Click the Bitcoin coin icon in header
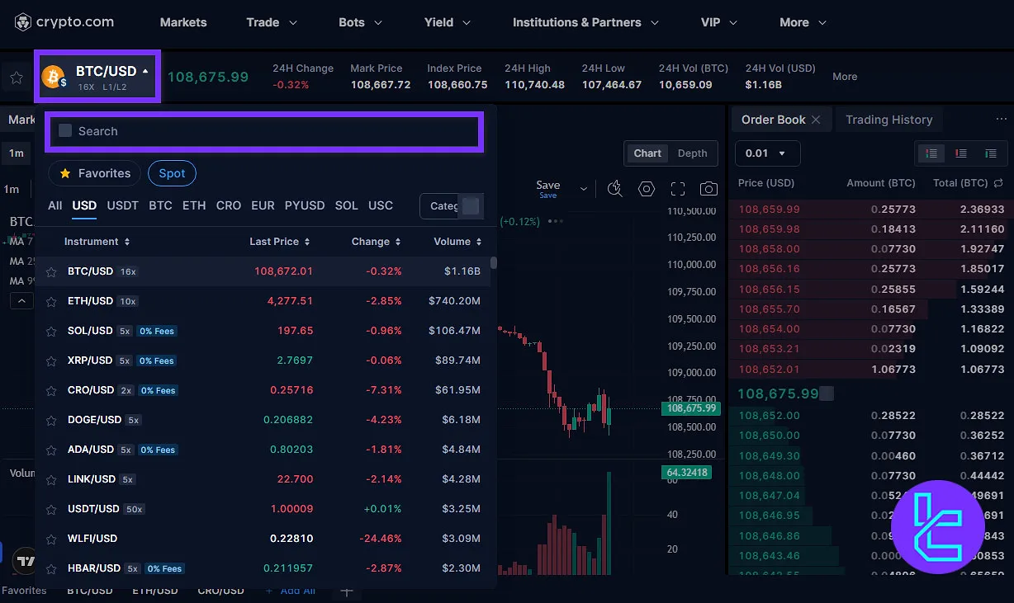Image resolution: width=1014 pixels, height=603 pixels. 54,77
